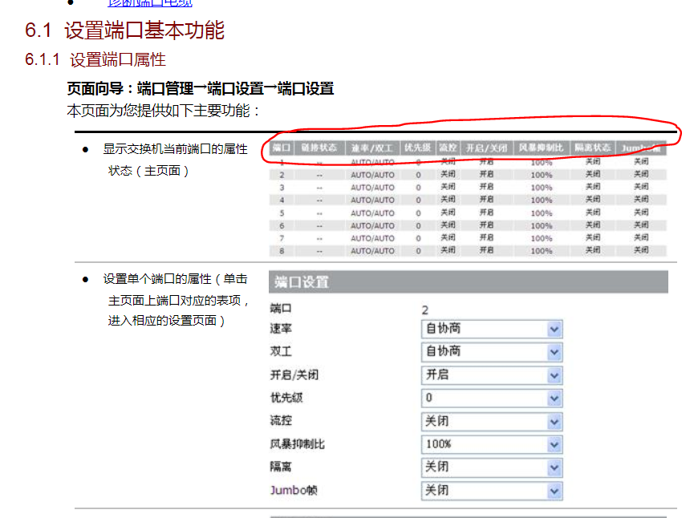Expand the 开启/关闭 dropdown in port settings

[x=492, y=375]
